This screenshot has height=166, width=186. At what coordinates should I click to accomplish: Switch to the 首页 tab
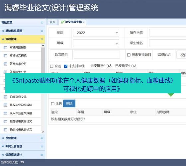click(x=52, y=22)
